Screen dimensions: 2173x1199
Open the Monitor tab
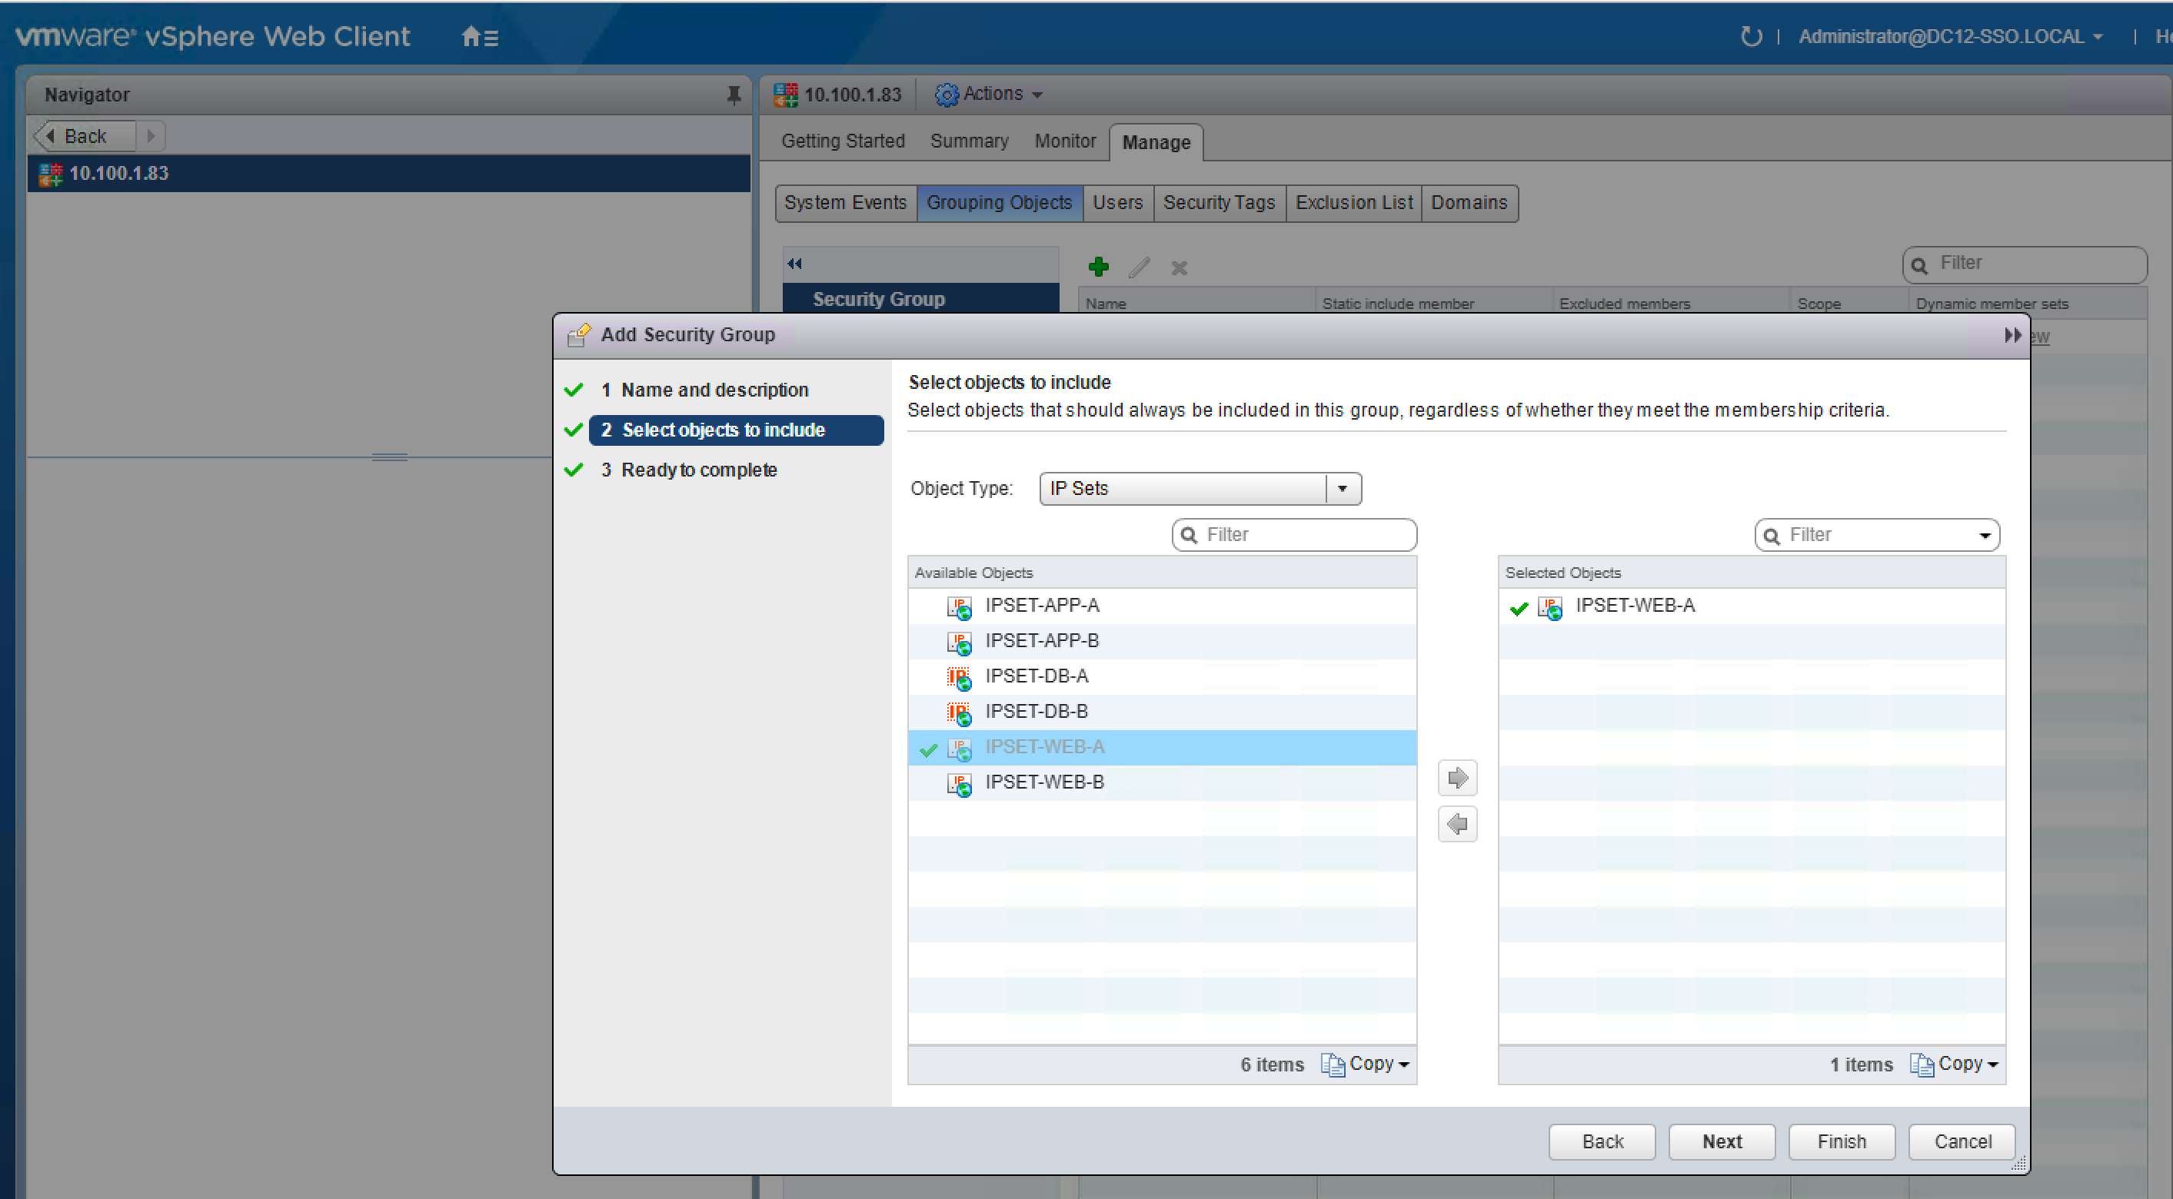point(1064,141)
